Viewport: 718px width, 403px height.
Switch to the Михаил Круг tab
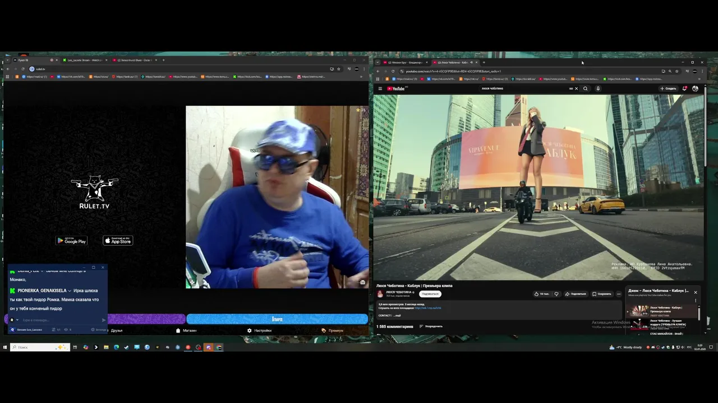point(406,62)
